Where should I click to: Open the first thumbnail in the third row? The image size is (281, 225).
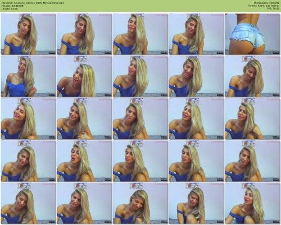pyautogui.click(x=28, y=118)
